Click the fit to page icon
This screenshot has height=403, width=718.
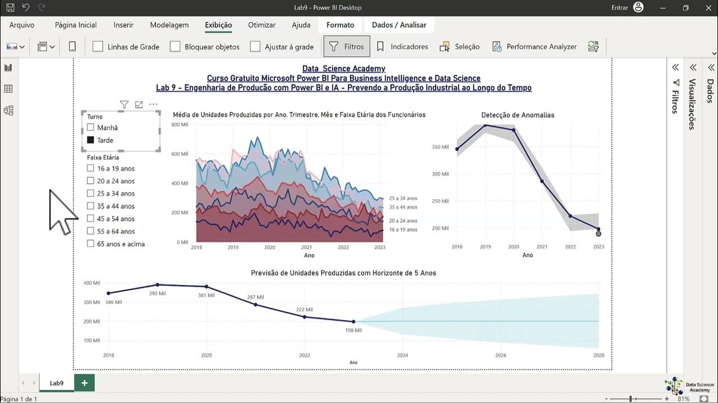pos(704,399)
